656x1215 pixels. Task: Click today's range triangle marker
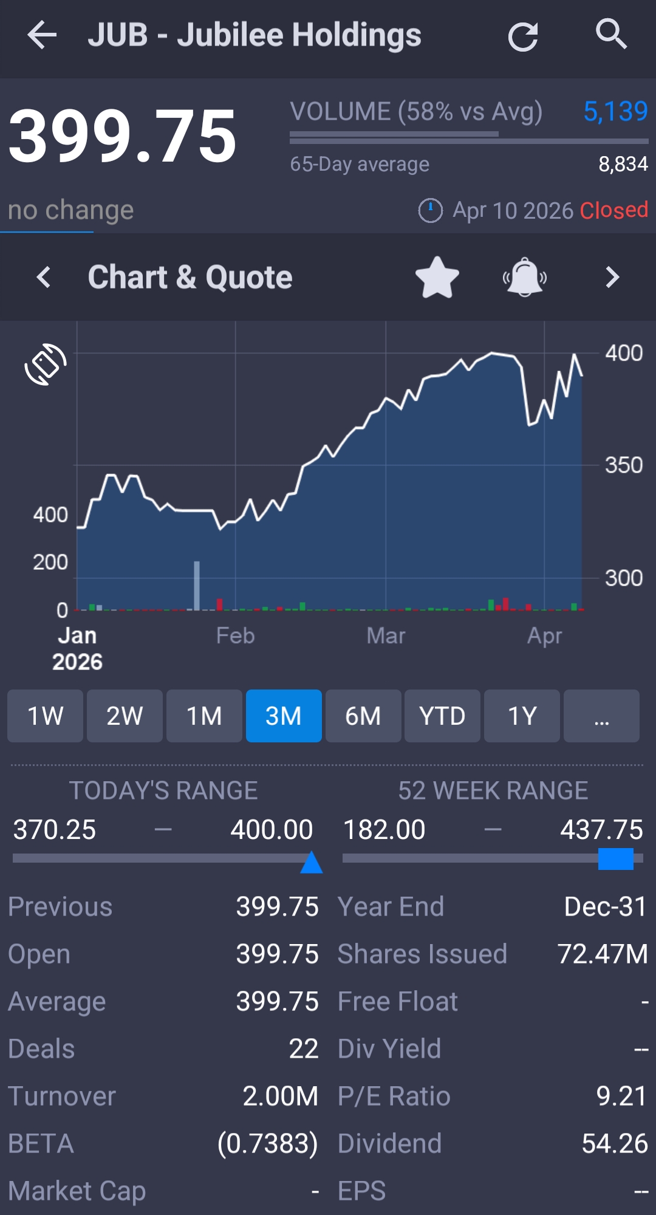point(312,863)
